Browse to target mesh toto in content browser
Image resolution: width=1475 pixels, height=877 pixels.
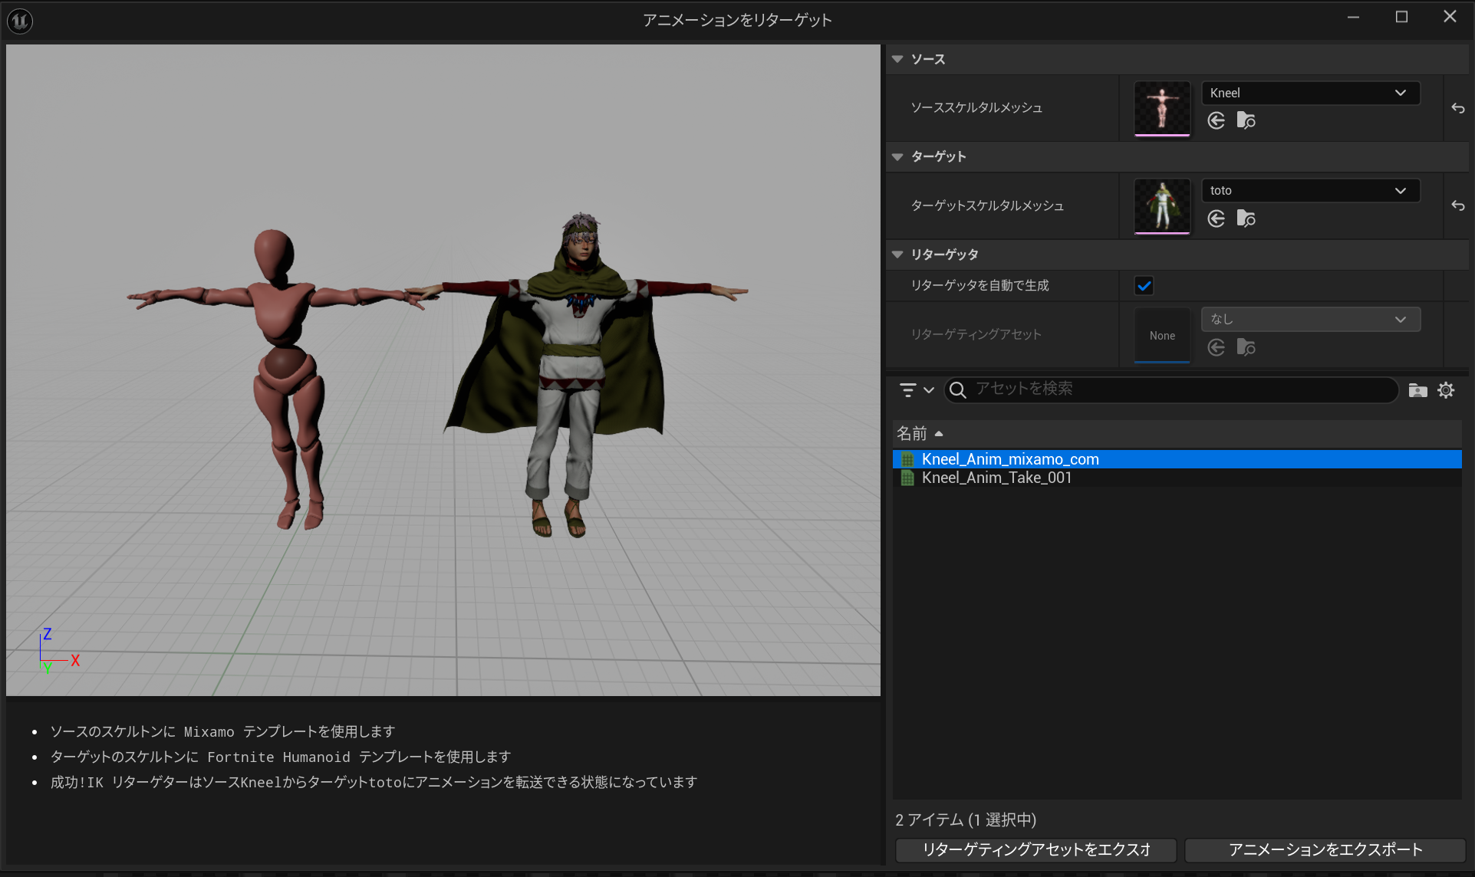1246,219
